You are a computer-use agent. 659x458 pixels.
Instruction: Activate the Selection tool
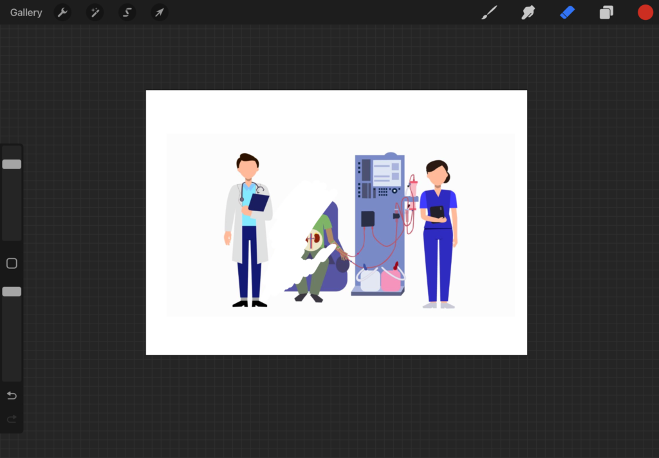pos(127,13)
